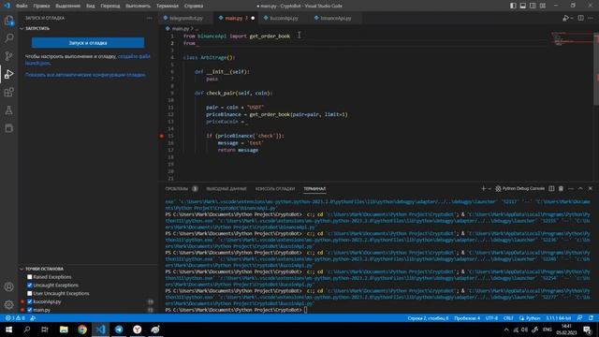Open the Справка menu
Image resolution: width=599 pixels, height=337 pixels.
coord(194,6)
